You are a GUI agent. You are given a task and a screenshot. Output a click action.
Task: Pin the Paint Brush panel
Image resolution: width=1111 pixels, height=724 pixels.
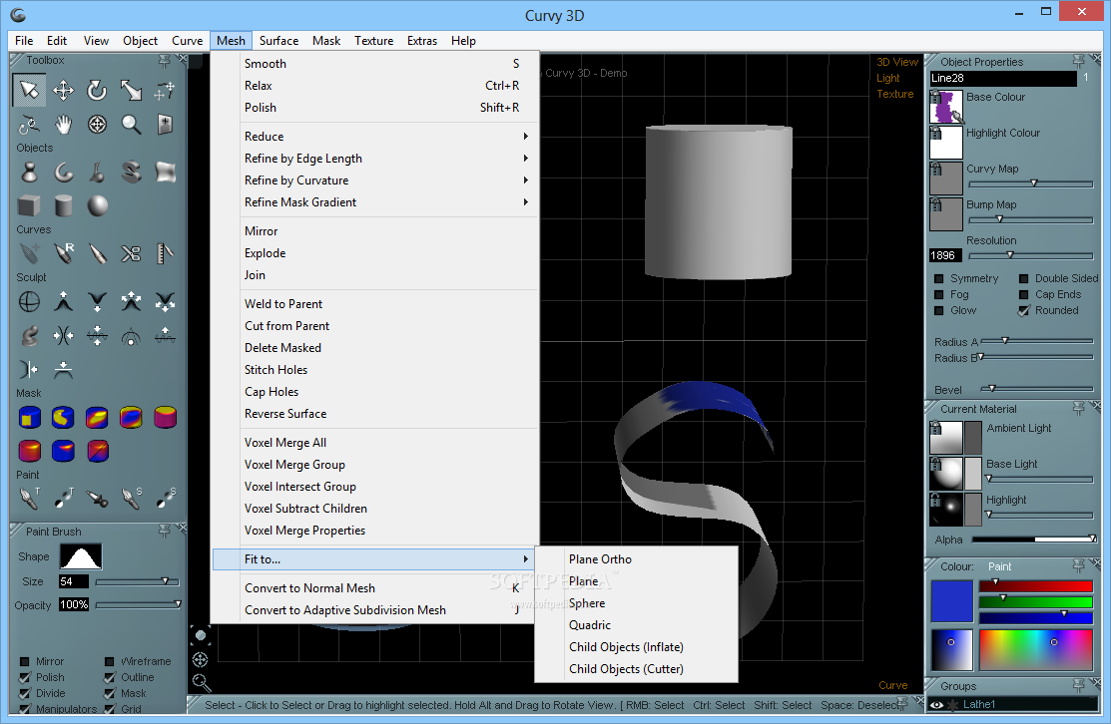[x=165, y=531]
